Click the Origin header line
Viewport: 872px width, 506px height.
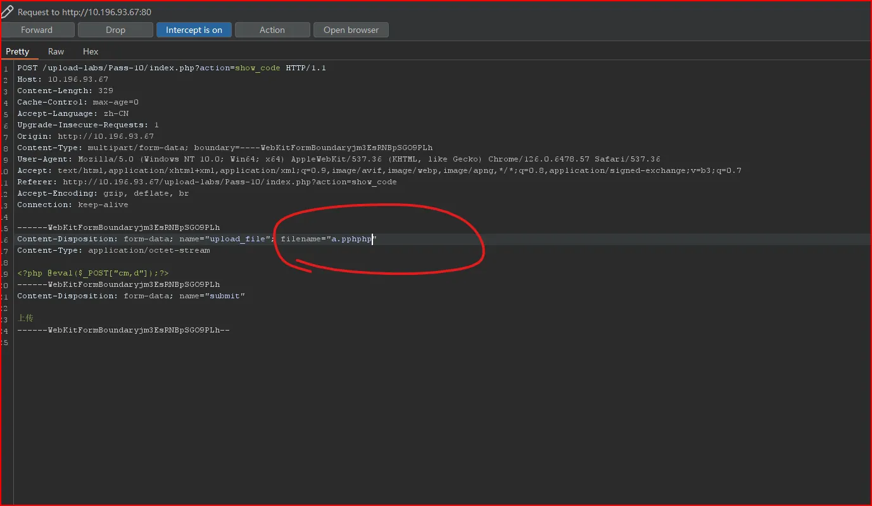[x=85, y=136]
